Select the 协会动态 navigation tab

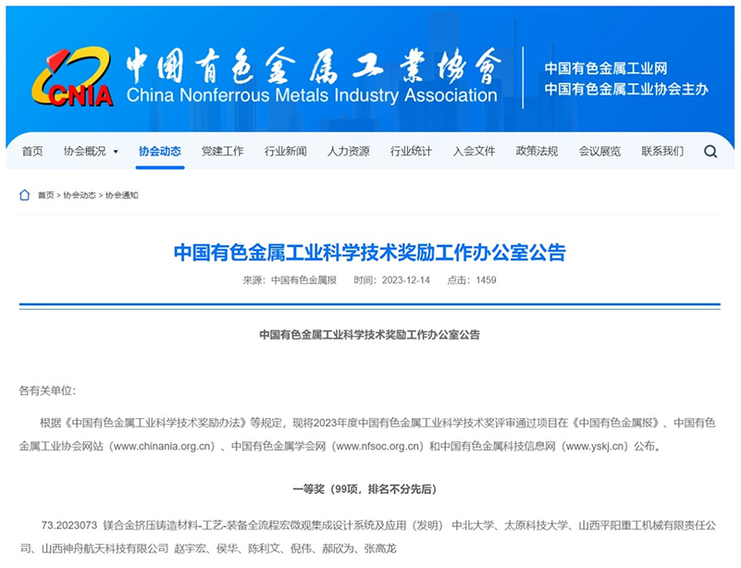[160, 151]
